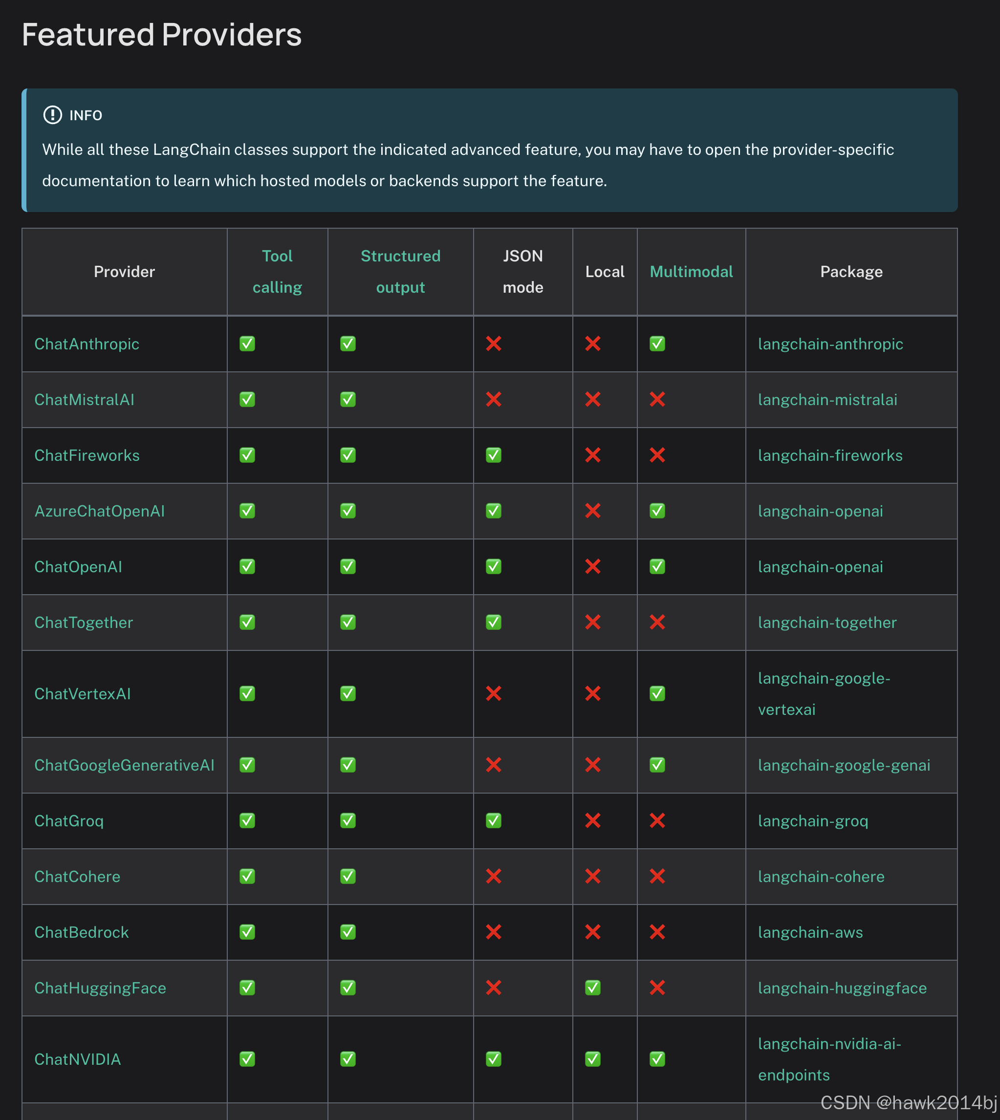Click ChatAnthropic's Multimodal green checkmark

click(657, 344)
